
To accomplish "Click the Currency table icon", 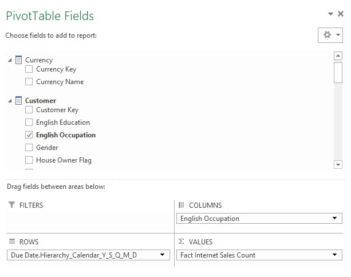I will point(19,60).
